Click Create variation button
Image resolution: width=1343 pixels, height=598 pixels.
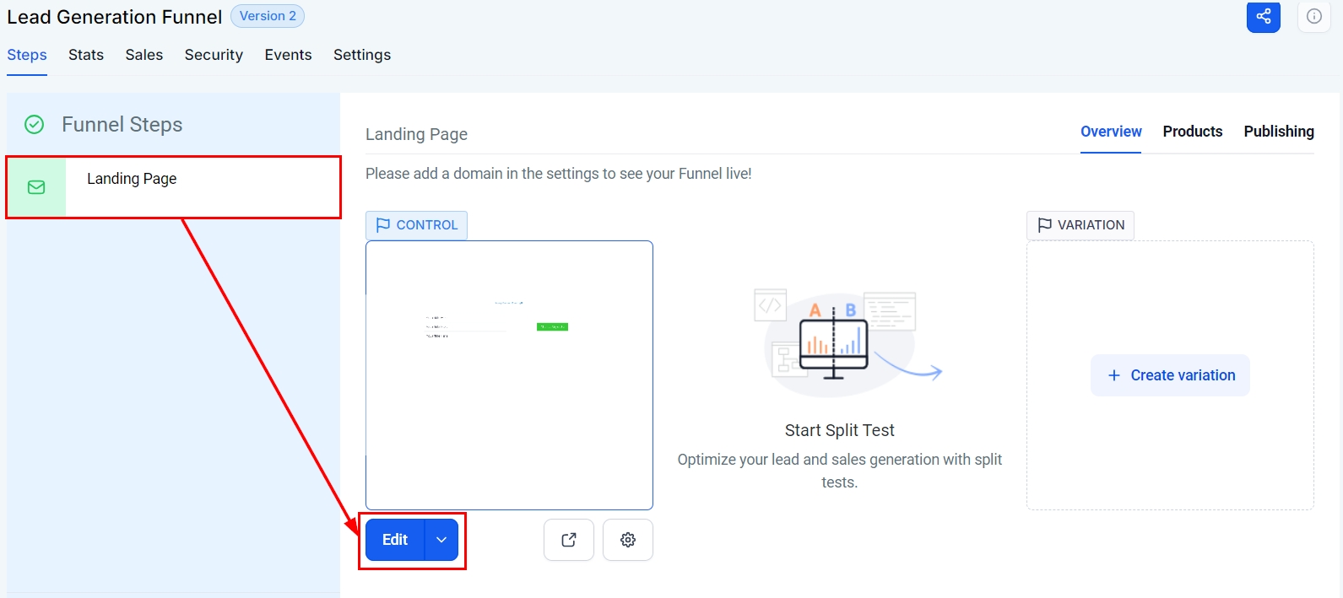click(x=1170, y=375)
